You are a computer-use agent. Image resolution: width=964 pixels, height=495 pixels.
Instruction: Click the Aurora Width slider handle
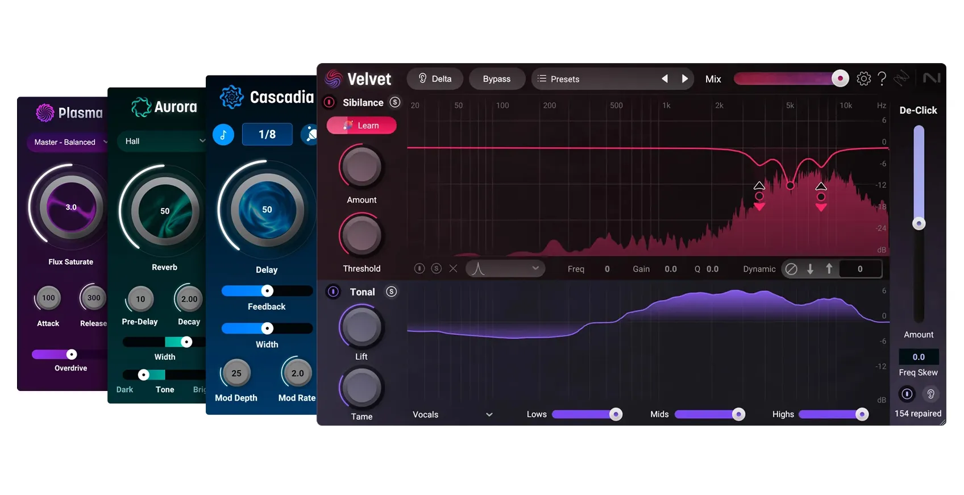click(x=186, y=342)
